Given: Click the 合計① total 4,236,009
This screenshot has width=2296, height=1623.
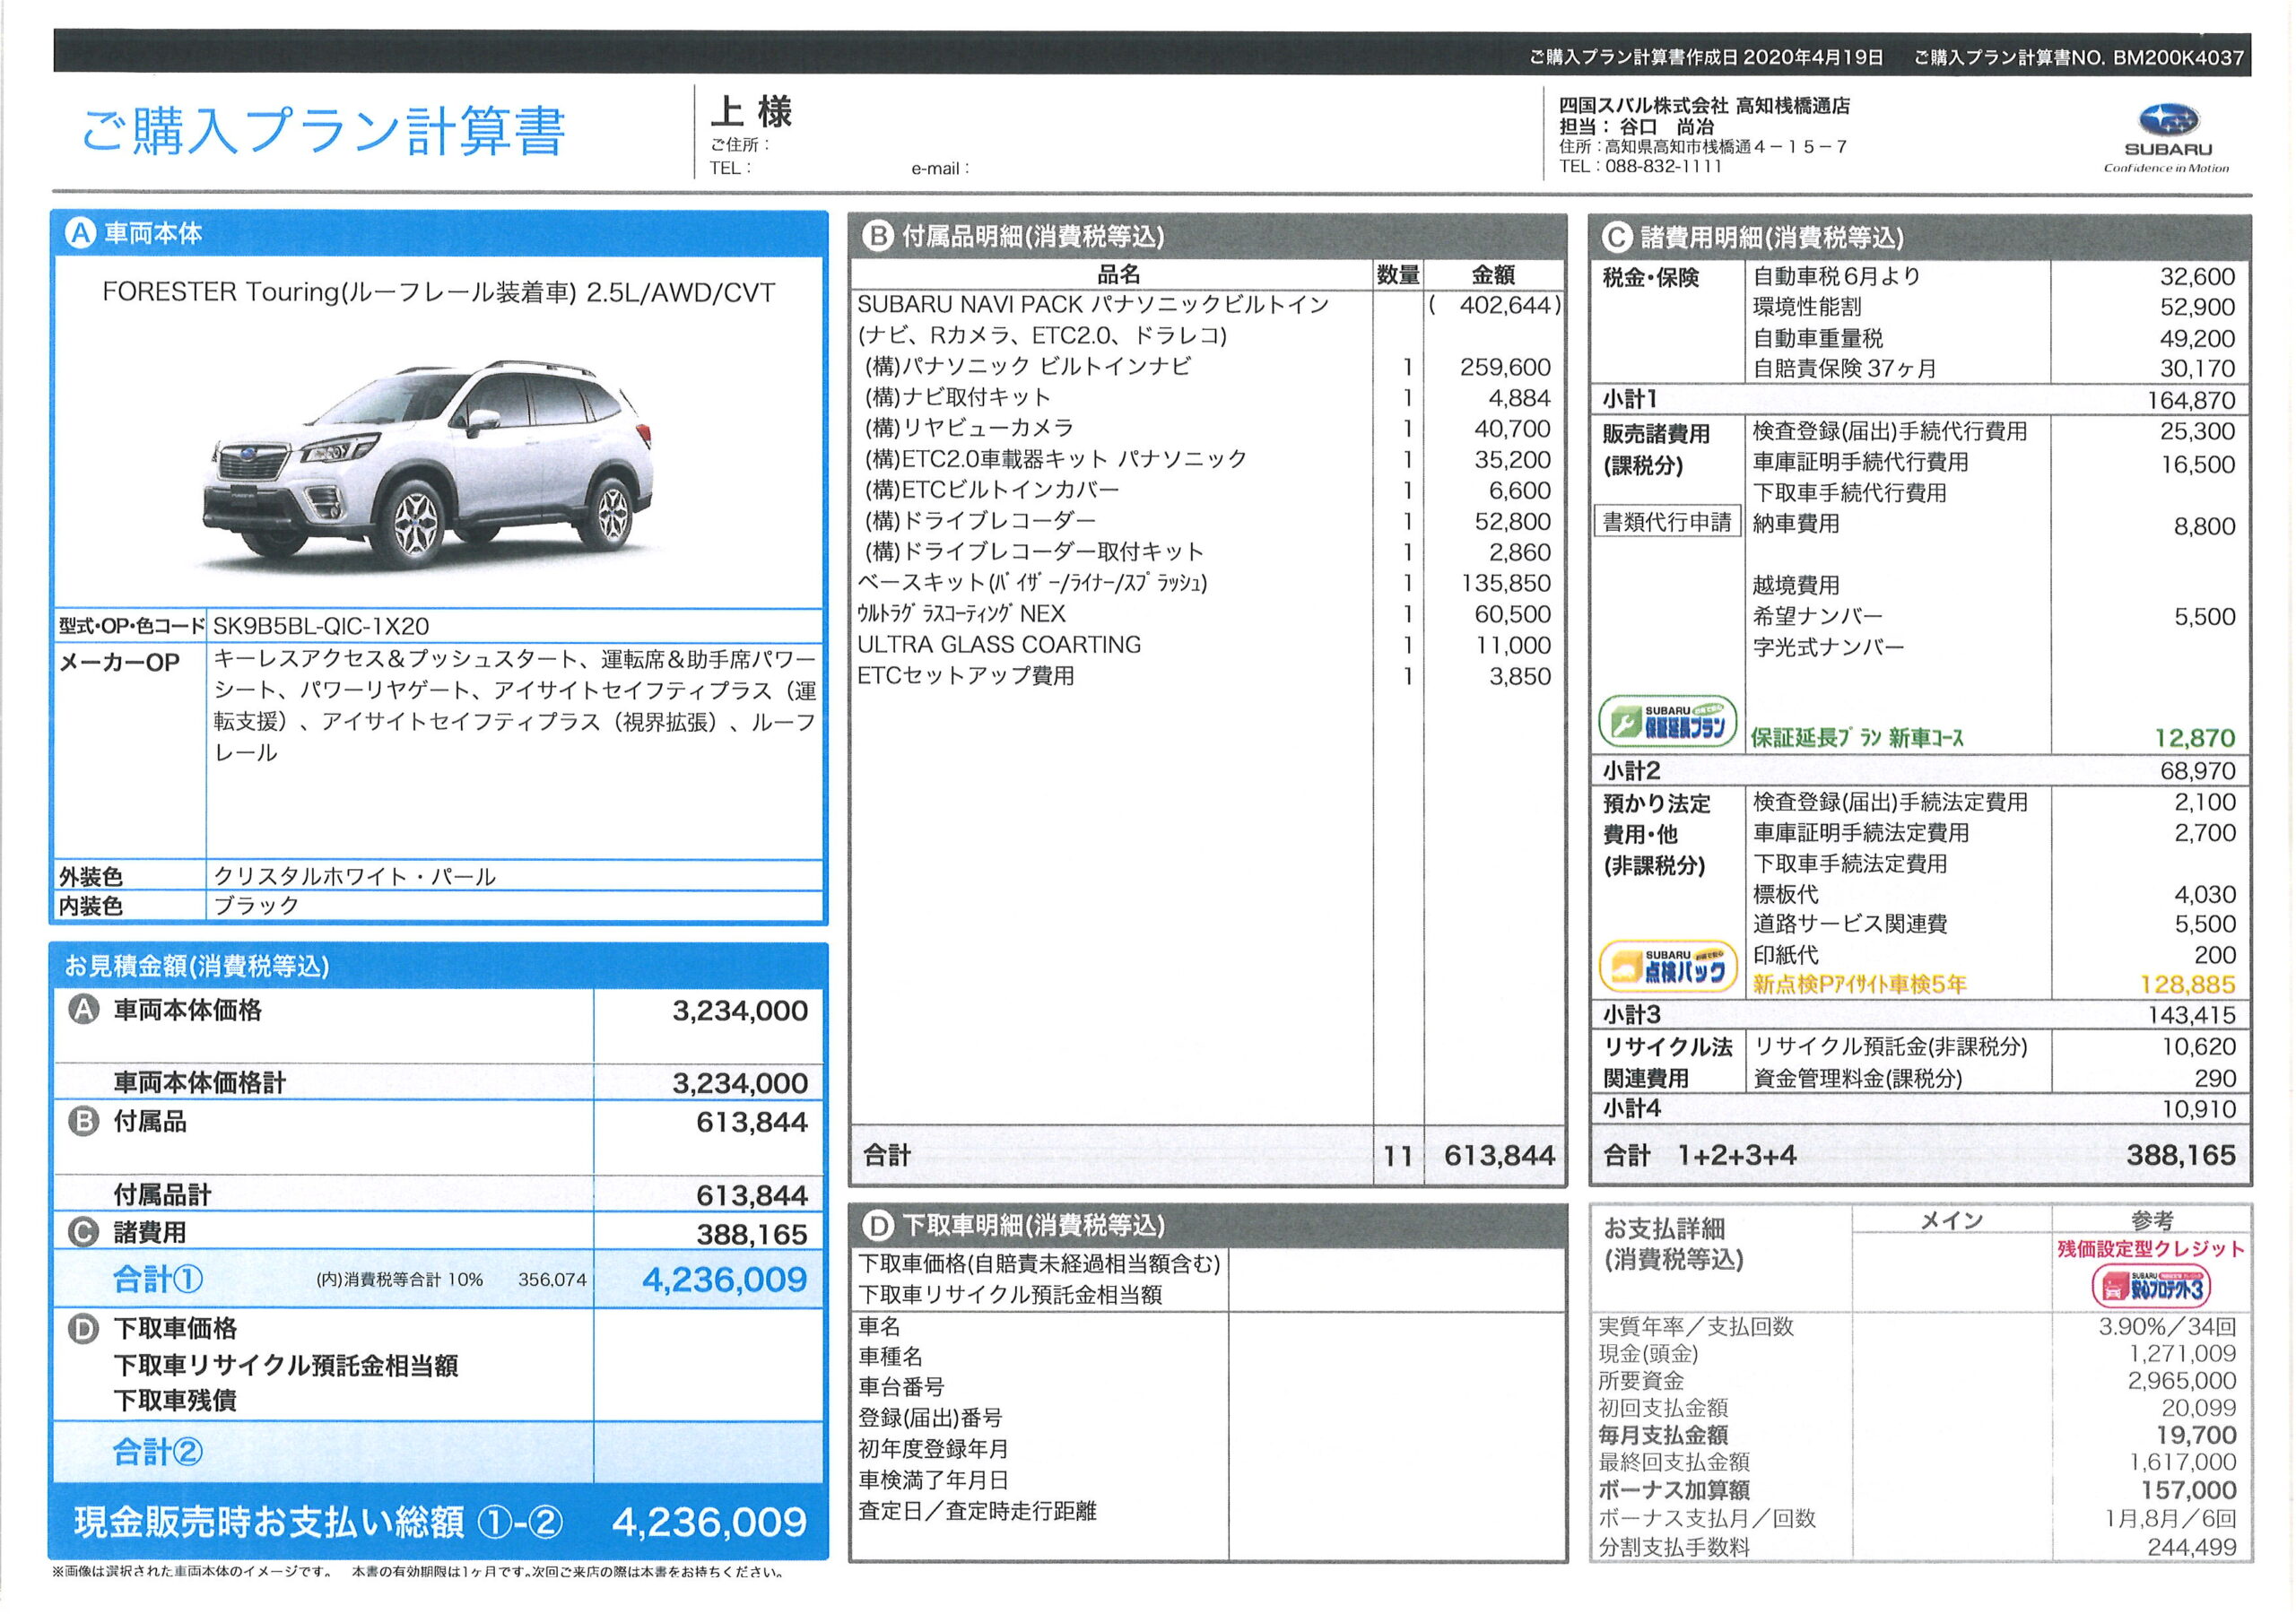Looking at the screenshot, I should click(724, 1279).
